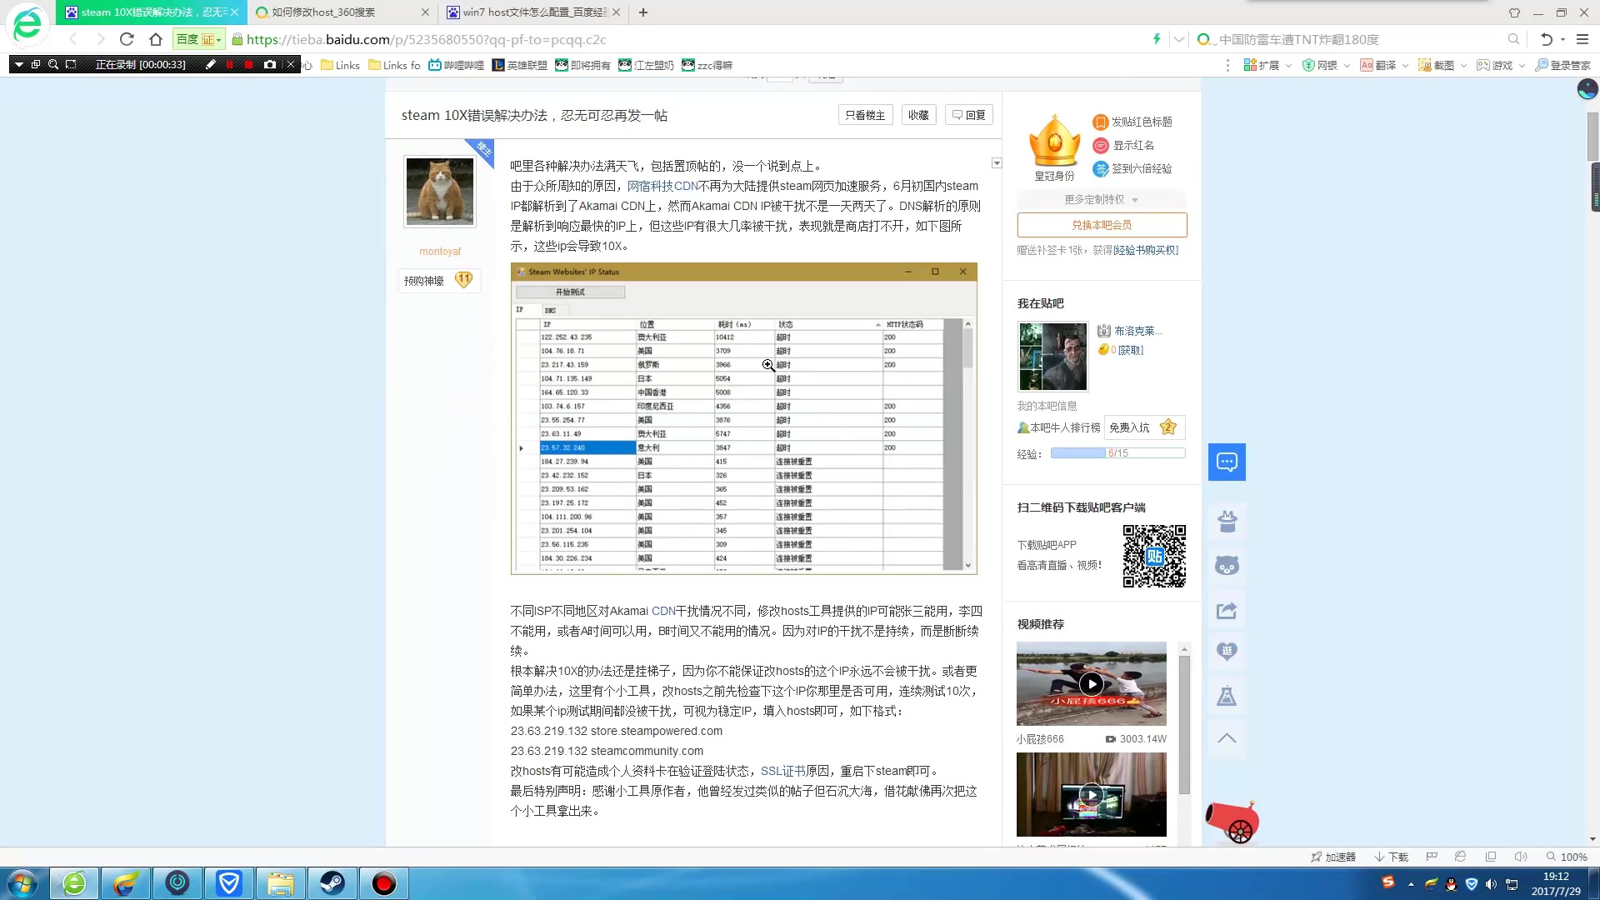Switch to the 如何修改host 360搜索 tab
This screenshot has width=1600, height=900.
pos(342,12)
